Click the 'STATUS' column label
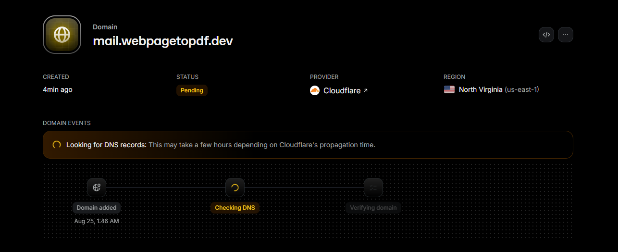This screenshot has width=618, height=252. (187, 77)
